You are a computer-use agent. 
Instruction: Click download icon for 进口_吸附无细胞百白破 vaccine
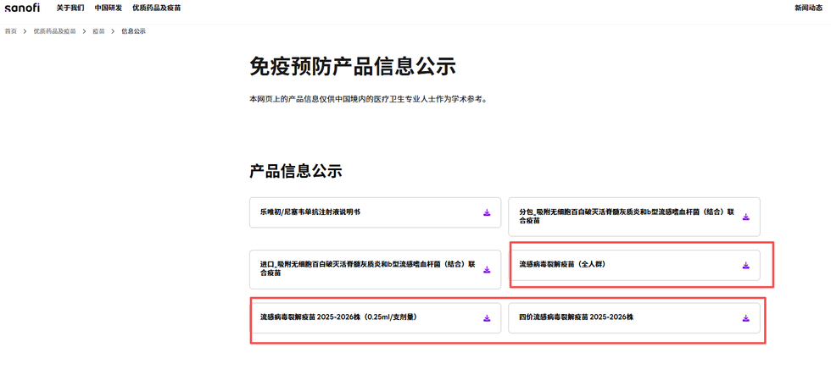pyautogui.click(x=487, y=270)
